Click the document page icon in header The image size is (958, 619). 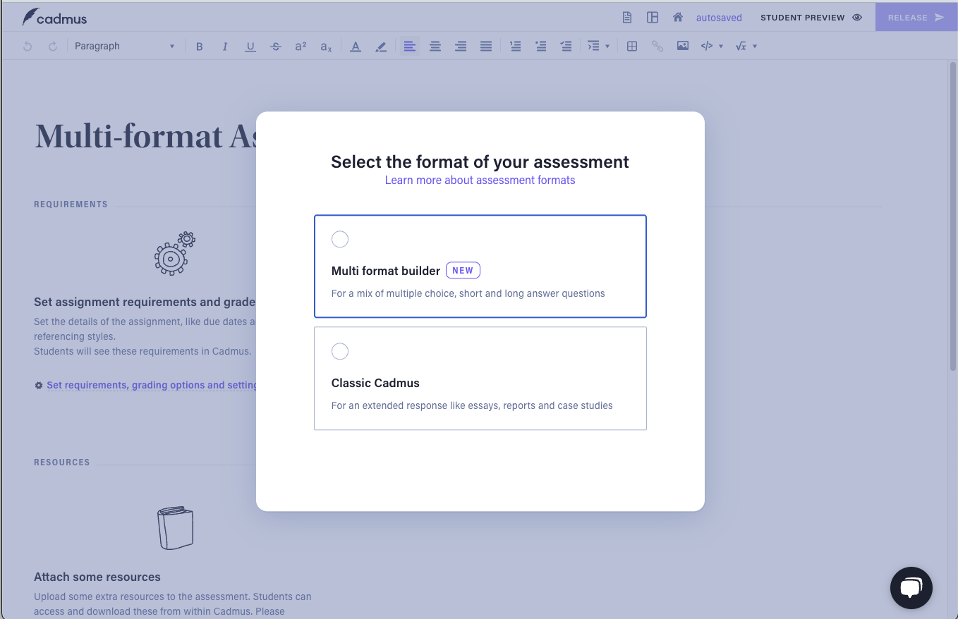pos(627,18)
